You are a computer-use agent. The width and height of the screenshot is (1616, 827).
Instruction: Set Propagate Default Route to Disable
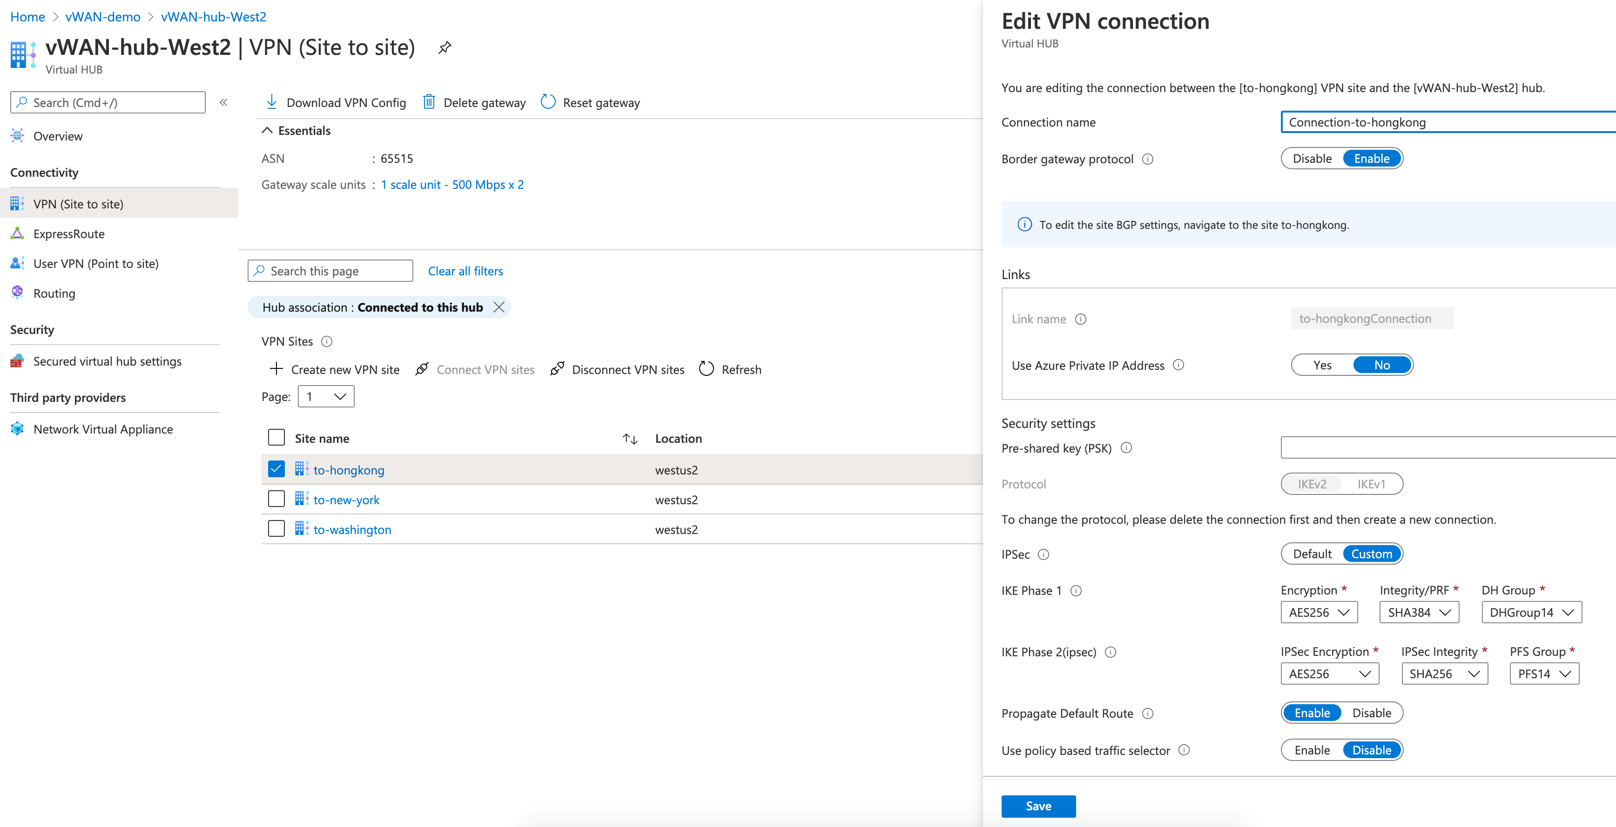[1371, 713]
